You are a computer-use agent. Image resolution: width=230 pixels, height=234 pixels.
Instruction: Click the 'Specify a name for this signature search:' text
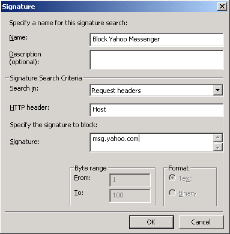click(x=68, y=23)
